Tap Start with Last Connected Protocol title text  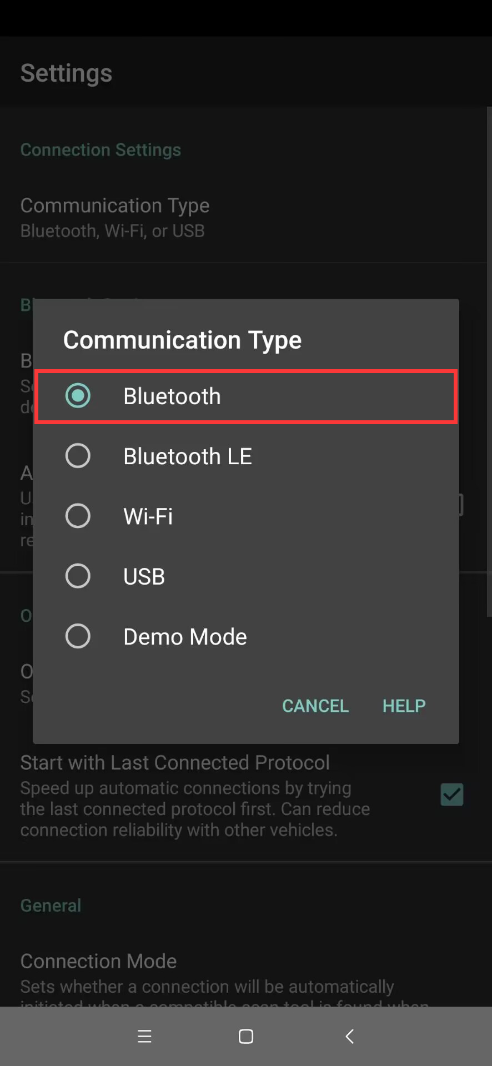[x=175, y=763]
